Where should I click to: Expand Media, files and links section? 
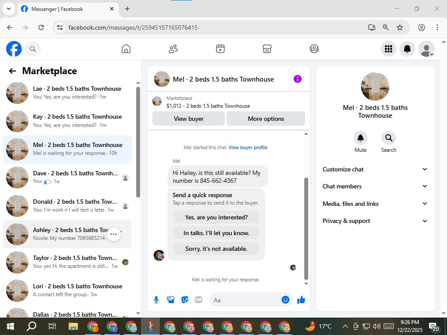tap(375, 204)
